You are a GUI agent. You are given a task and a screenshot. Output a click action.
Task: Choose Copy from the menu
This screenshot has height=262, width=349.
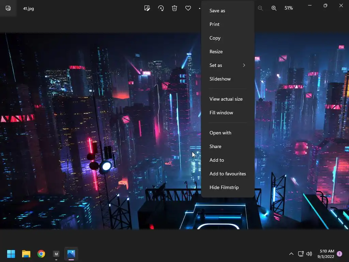point(228,38)
